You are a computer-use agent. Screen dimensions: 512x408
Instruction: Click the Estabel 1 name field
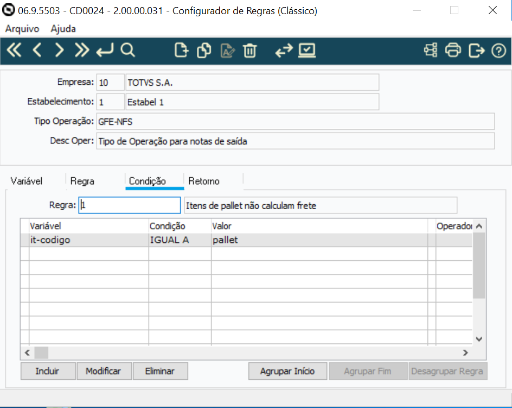252,102
